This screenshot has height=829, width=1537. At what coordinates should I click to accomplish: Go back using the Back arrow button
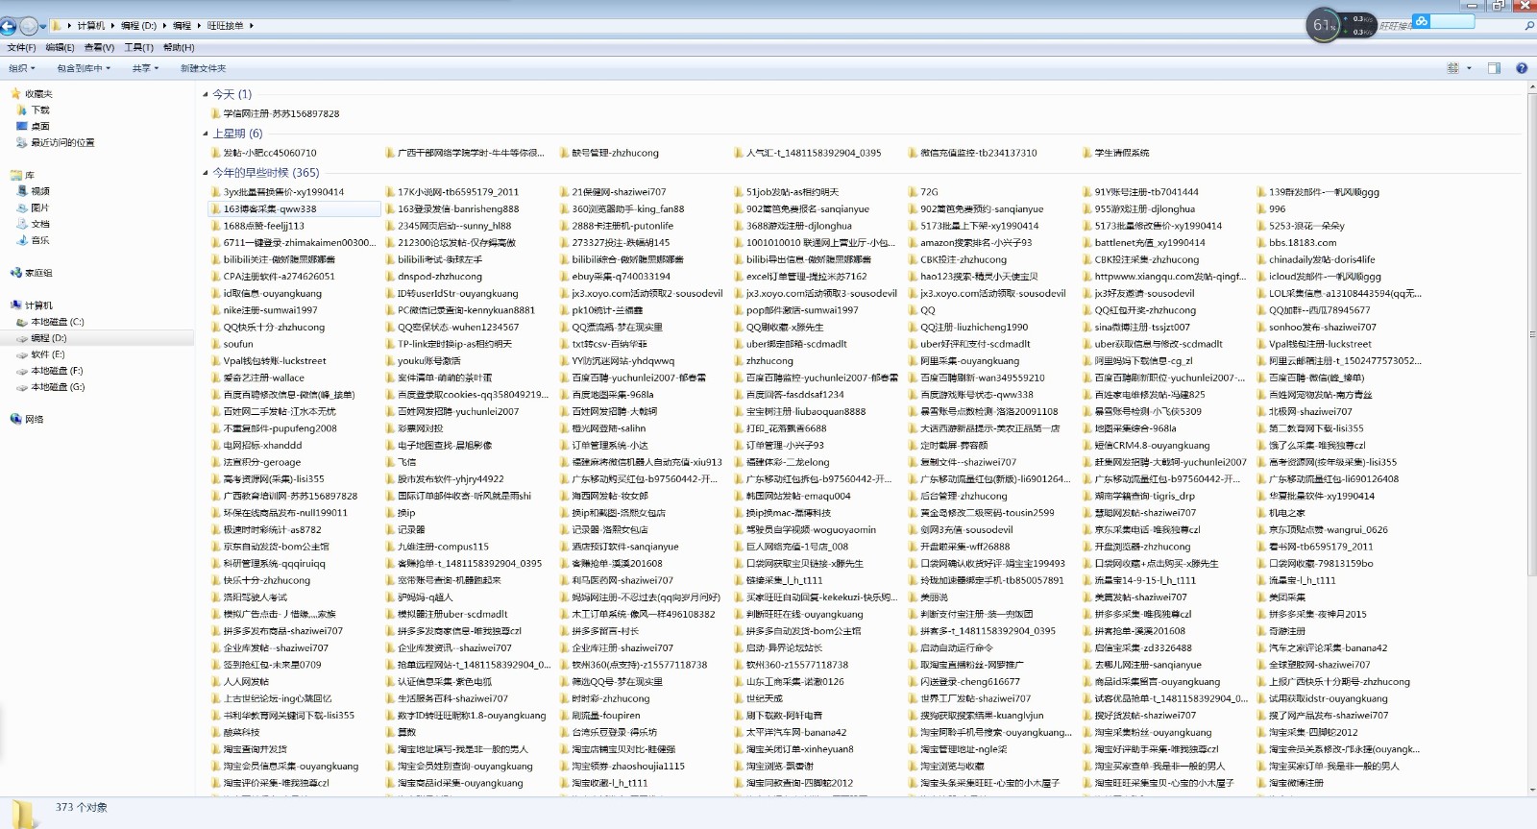pyautogui.click(x=9, y=26)
